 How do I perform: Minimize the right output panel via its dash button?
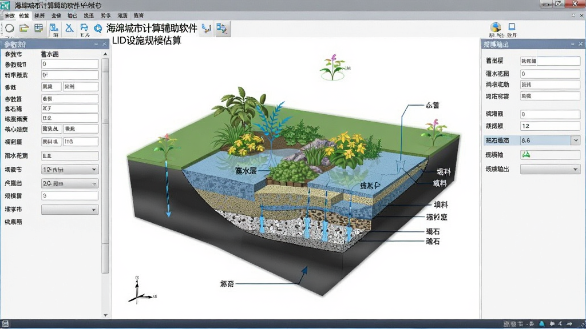572,44
